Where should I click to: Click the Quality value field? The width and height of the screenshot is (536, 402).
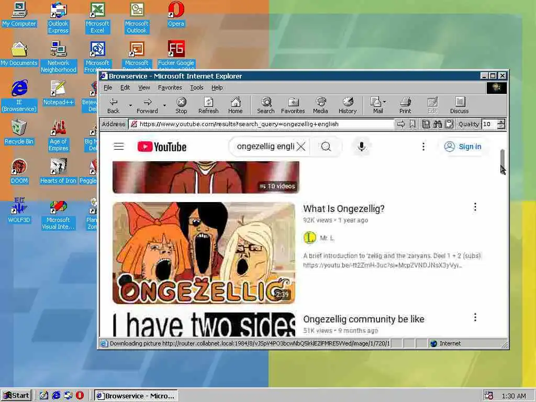point(489,124)
